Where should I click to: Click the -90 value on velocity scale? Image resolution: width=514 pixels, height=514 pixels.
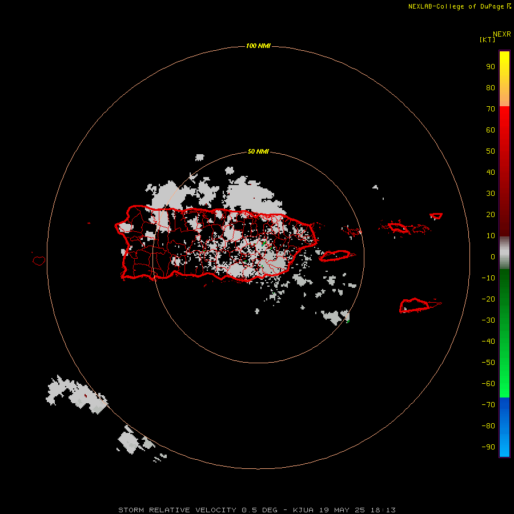pyautogui.click(x=488, y=447)
